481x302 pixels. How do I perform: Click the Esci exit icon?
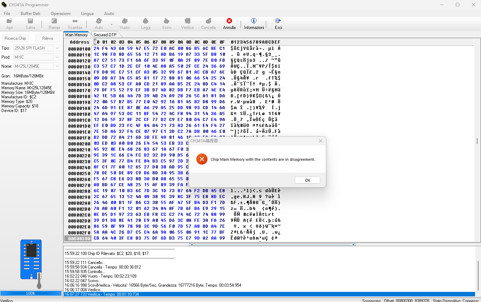click(x=278, y=24)
